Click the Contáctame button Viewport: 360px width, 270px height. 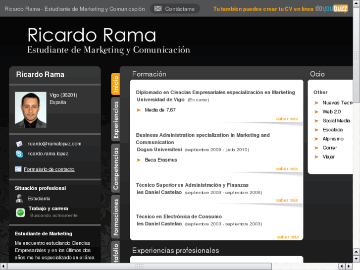pyautogui.click(x=175, y=9)
